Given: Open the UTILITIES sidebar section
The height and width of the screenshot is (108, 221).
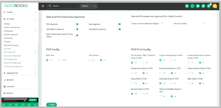Looking at the screenshot, I should pyautogui.click(x=20, y=87).
